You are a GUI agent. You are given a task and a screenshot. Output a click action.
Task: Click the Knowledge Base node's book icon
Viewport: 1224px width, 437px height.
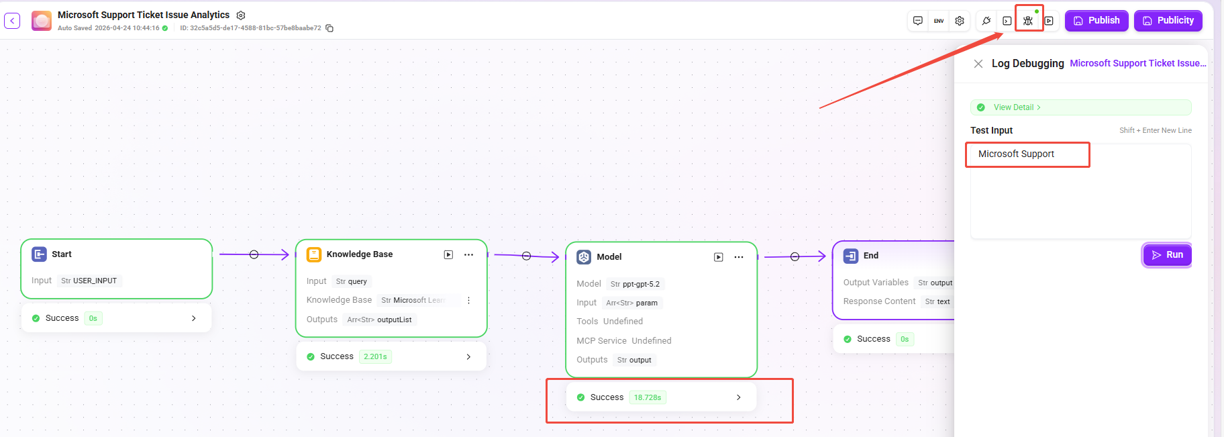[x=314, y=254]
